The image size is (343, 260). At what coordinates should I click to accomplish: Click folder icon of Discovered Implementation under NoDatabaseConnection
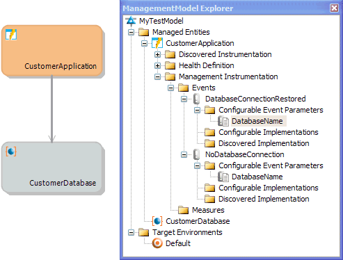[210, 199]
